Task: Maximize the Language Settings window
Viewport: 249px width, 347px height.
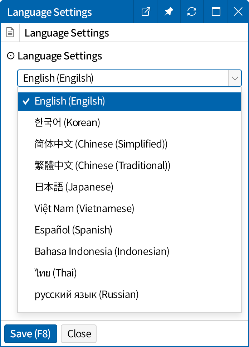Action: click(x=216, y=12)
